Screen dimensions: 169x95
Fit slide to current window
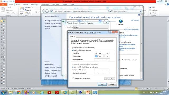coord(167,89)
